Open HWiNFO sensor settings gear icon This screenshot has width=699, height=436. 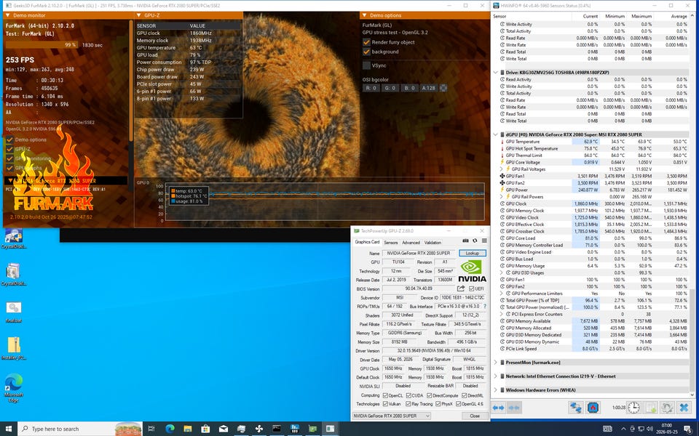tap(667, 408)
